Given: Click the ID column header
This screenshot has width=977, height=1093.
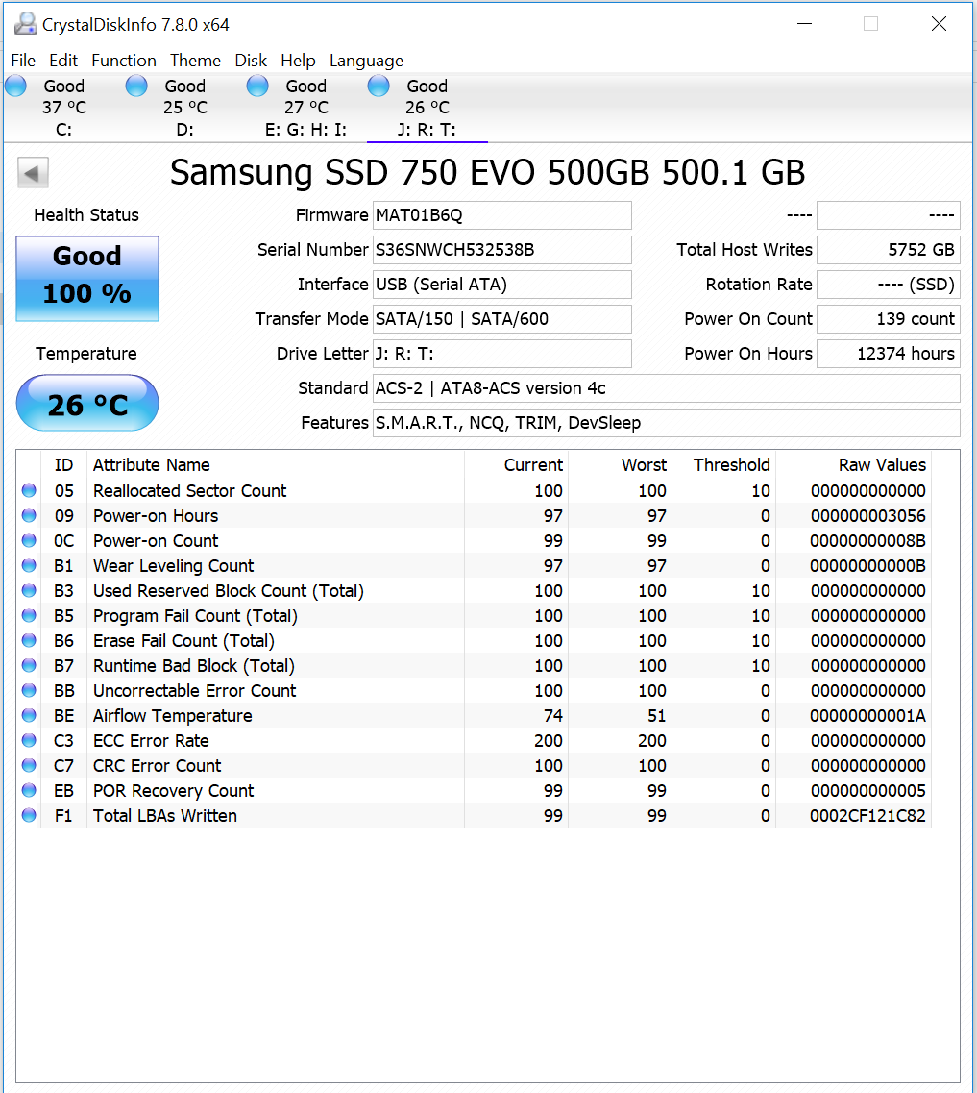Looking at the screenshot, I should coord(63,465).
